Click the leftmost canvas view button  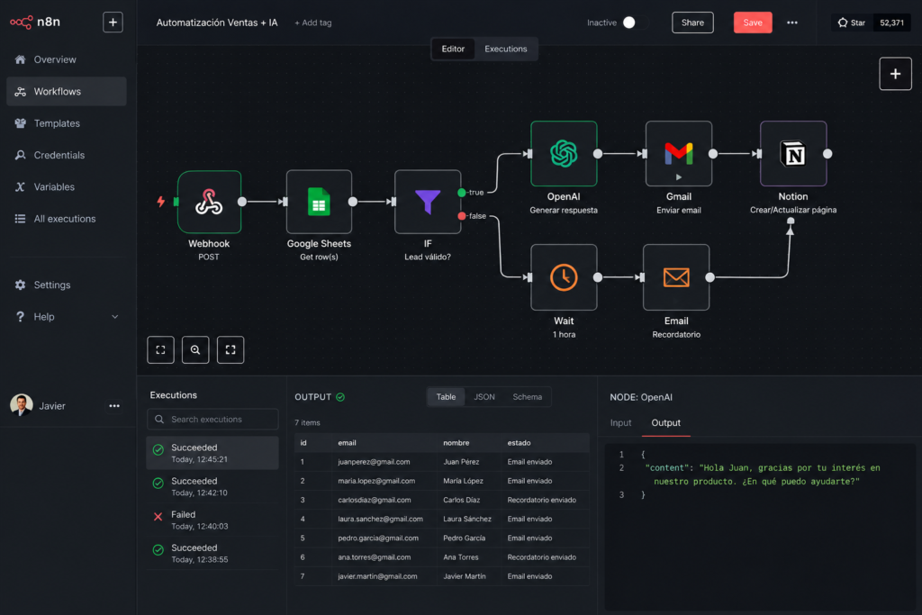click(x=160, y=350)
